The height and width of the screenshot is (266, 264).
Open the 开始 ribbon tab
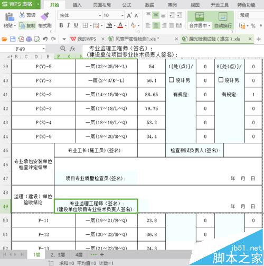54,5
